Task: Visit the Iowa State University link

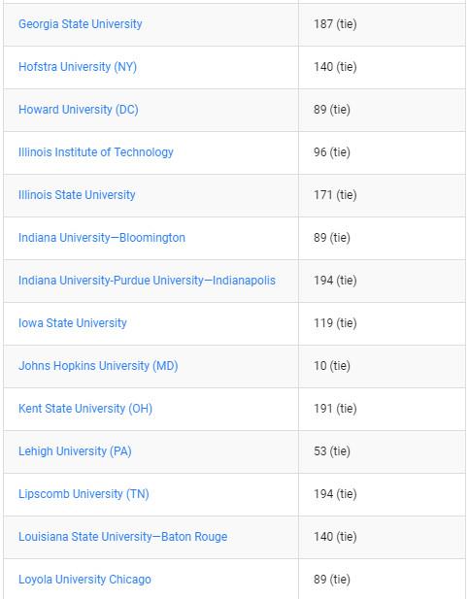Action: tap(73, 323)
